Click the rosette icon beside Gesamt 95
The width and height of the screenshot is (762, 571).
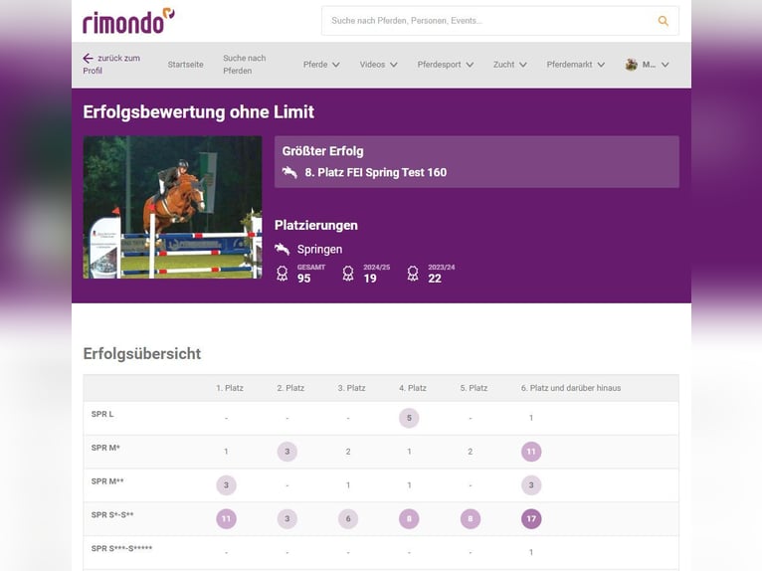click(x=283, y=274)
